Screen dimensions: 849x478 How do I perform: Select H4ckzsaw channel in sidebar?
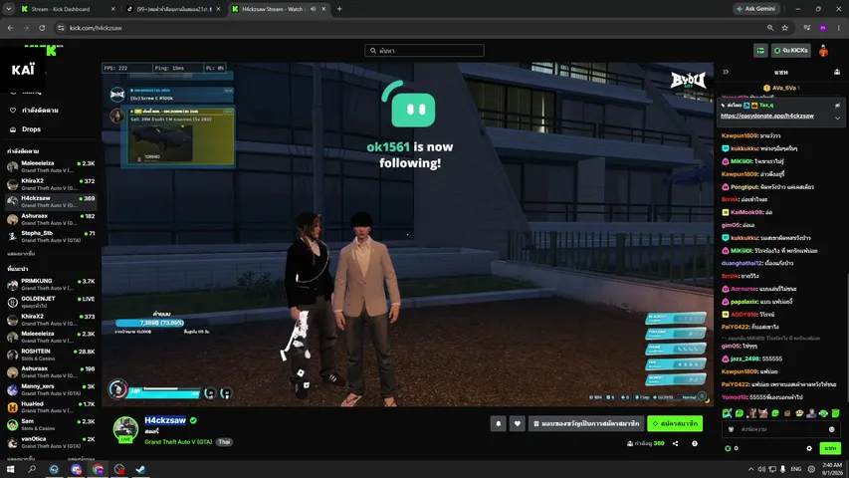[x=51, y=201]
